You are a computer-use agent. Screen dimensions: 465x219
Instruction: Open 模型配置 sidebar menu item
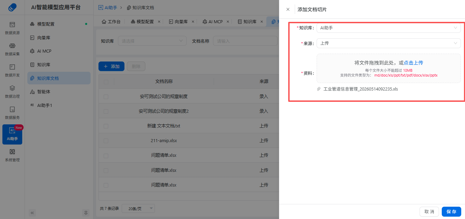coord(59,24)
